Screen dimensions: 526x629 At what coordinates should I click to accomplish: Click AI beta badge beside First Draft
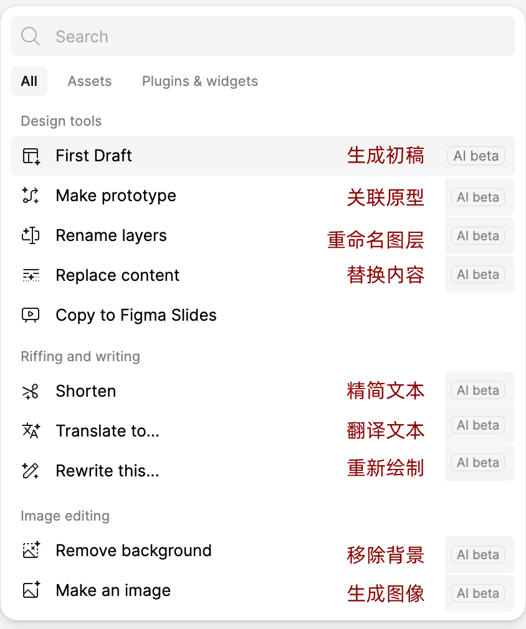click(476, 156)
